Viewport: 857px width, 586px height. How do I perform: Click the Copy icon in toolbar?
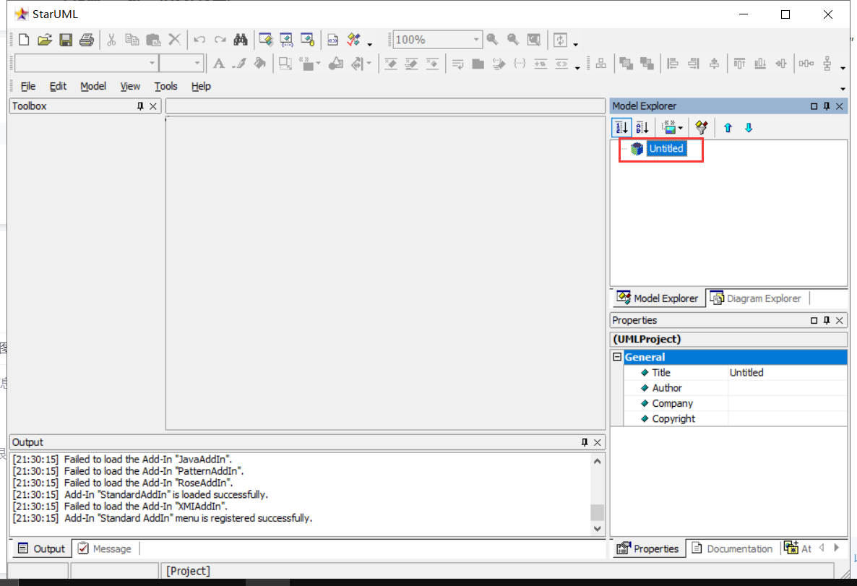132,40
